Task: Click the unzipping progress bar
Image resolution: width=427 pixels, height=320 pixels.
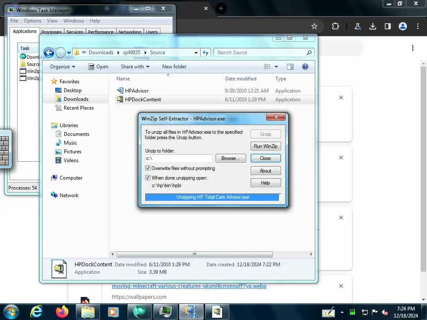Action: click(213, 197)
